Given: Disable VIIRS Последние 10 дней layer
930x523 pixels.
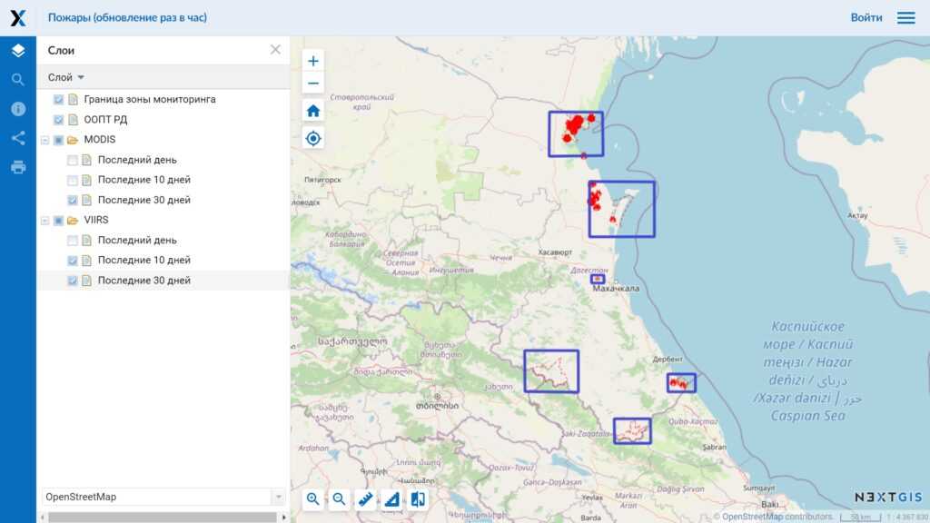Looking at the screenshot, I should click(x=73, y=261).
